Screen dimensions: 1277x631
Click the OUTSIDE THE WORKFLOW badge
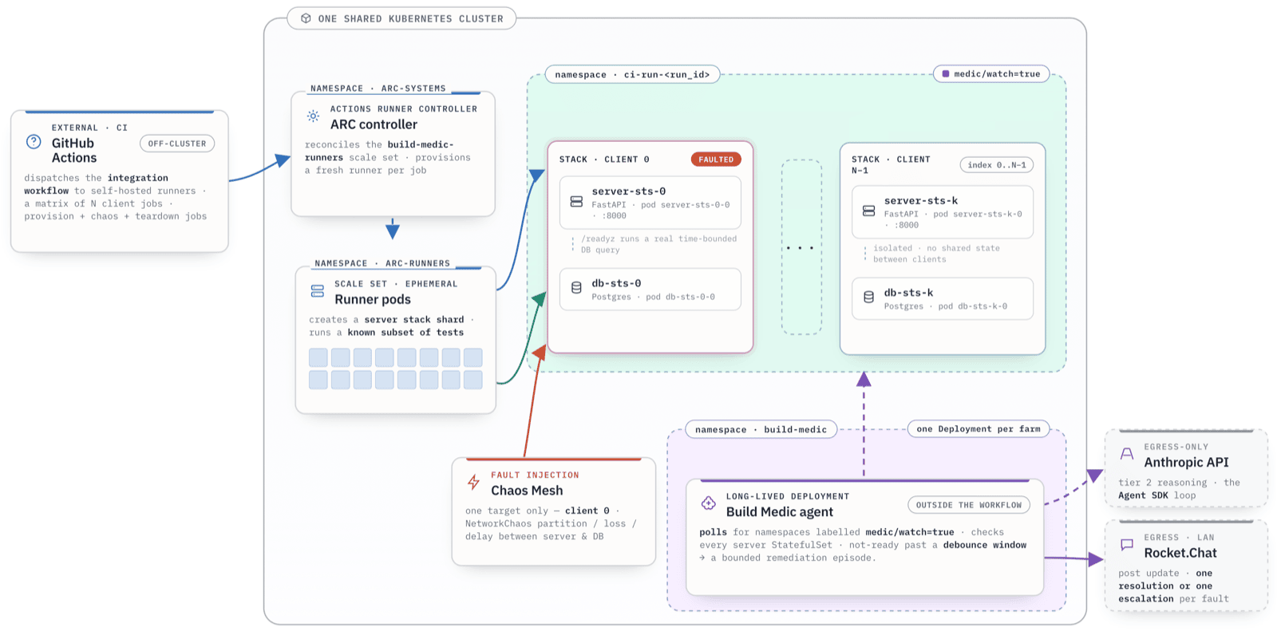(x=969, y=505)
